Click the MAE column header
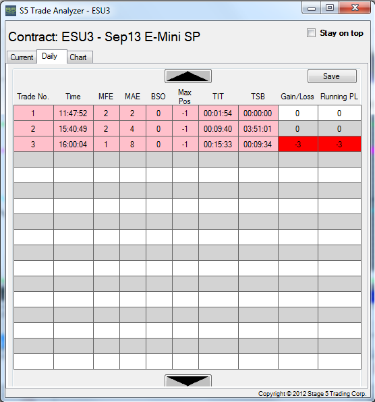Viewport: 375px width, 402px height. coord(132,97)
